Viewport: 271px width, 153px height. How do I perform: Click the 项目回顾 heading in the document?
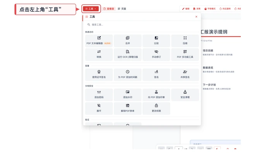(x=208, y=50)
